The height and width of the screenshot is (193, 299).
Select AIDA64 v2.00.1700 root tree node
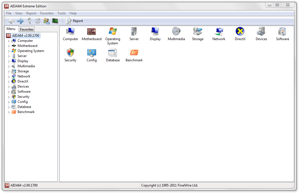coord(23,36)
